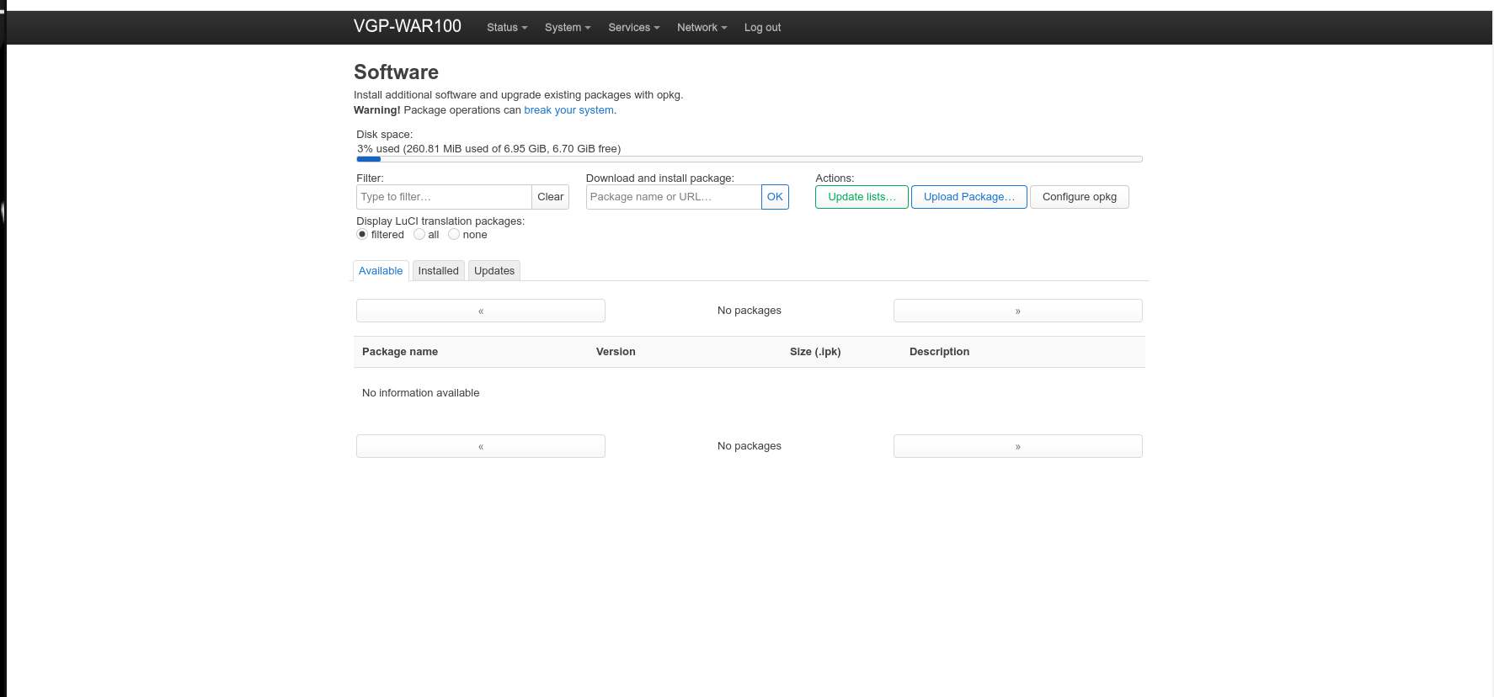Open the Services dropdown menu
The height and width of the screenshot is (697, 1494).
click(633, 28)
